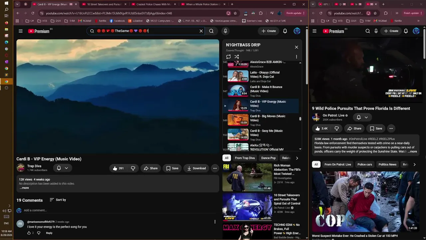Screen dimensions: 426x240
Task: Open YouTube search in the right window
Action: point(368,31)
